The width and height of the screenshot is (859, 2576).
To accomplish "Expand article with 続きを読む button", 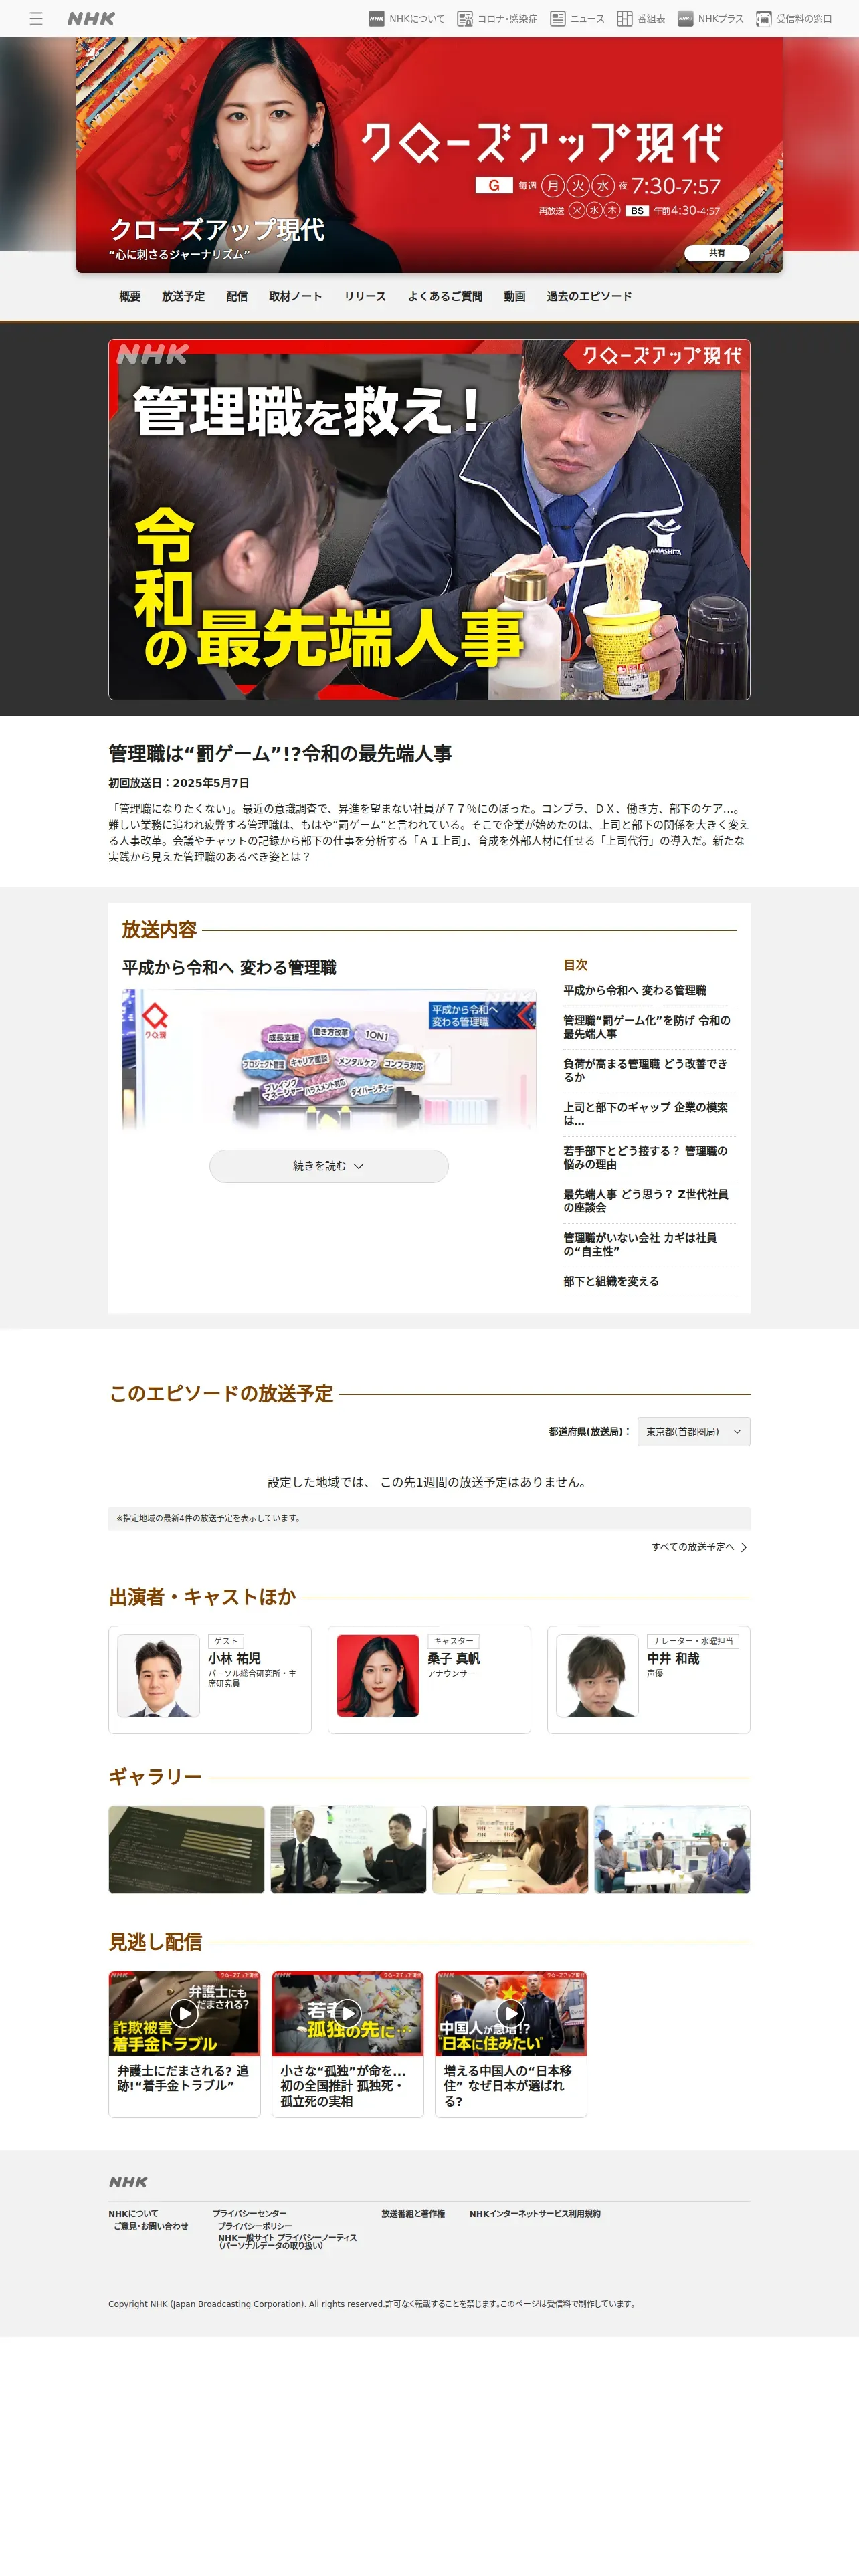I will (x=329, y=1166).
